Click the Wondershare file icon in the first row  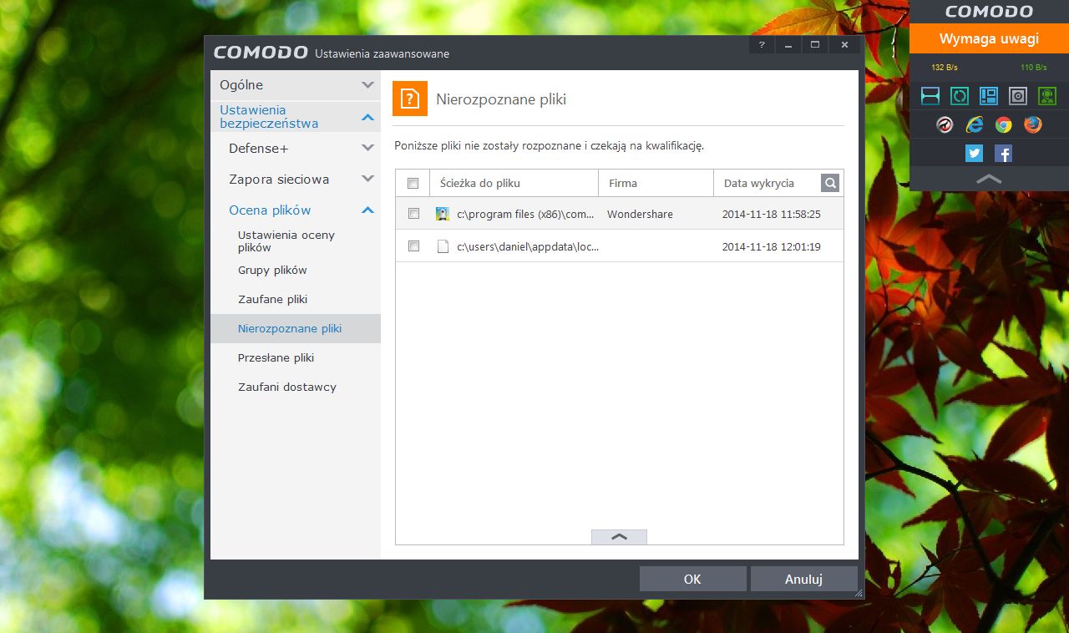tap(443, 214)
